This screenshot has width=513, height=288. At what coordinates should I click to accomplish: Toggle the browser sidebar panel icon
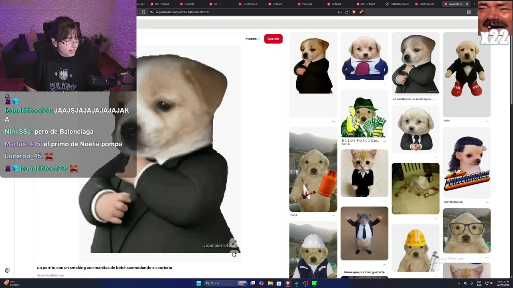tap(469, 12)
